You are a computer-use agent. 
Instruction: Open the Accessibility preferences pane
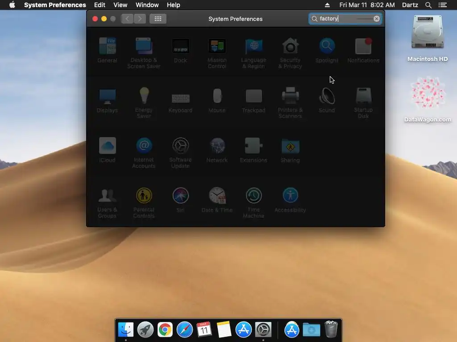pos(290,200)
